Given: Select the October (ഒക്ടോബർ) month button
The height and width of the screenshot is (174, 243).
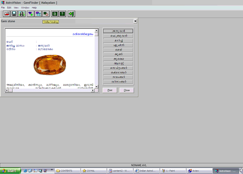Looking at the screenshot, I should 118,72.
